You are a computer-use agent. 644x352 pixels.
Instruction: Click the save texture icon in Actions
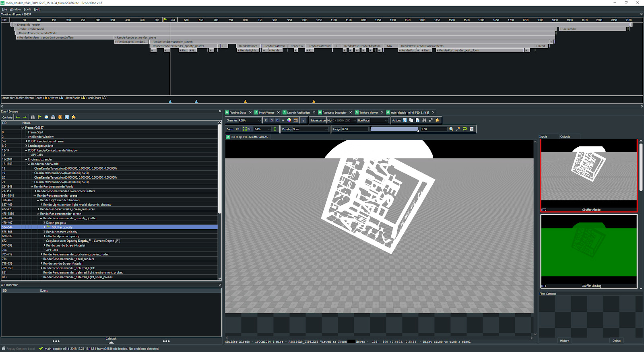pos(405,120)
